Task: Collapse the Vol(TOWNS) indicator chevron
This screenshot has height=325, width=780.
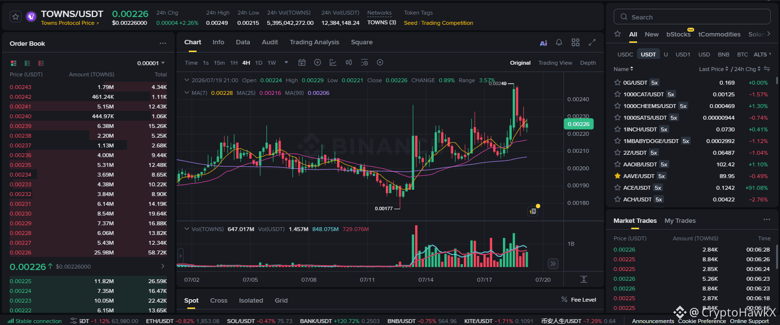Action: click(x=187, y=229)
